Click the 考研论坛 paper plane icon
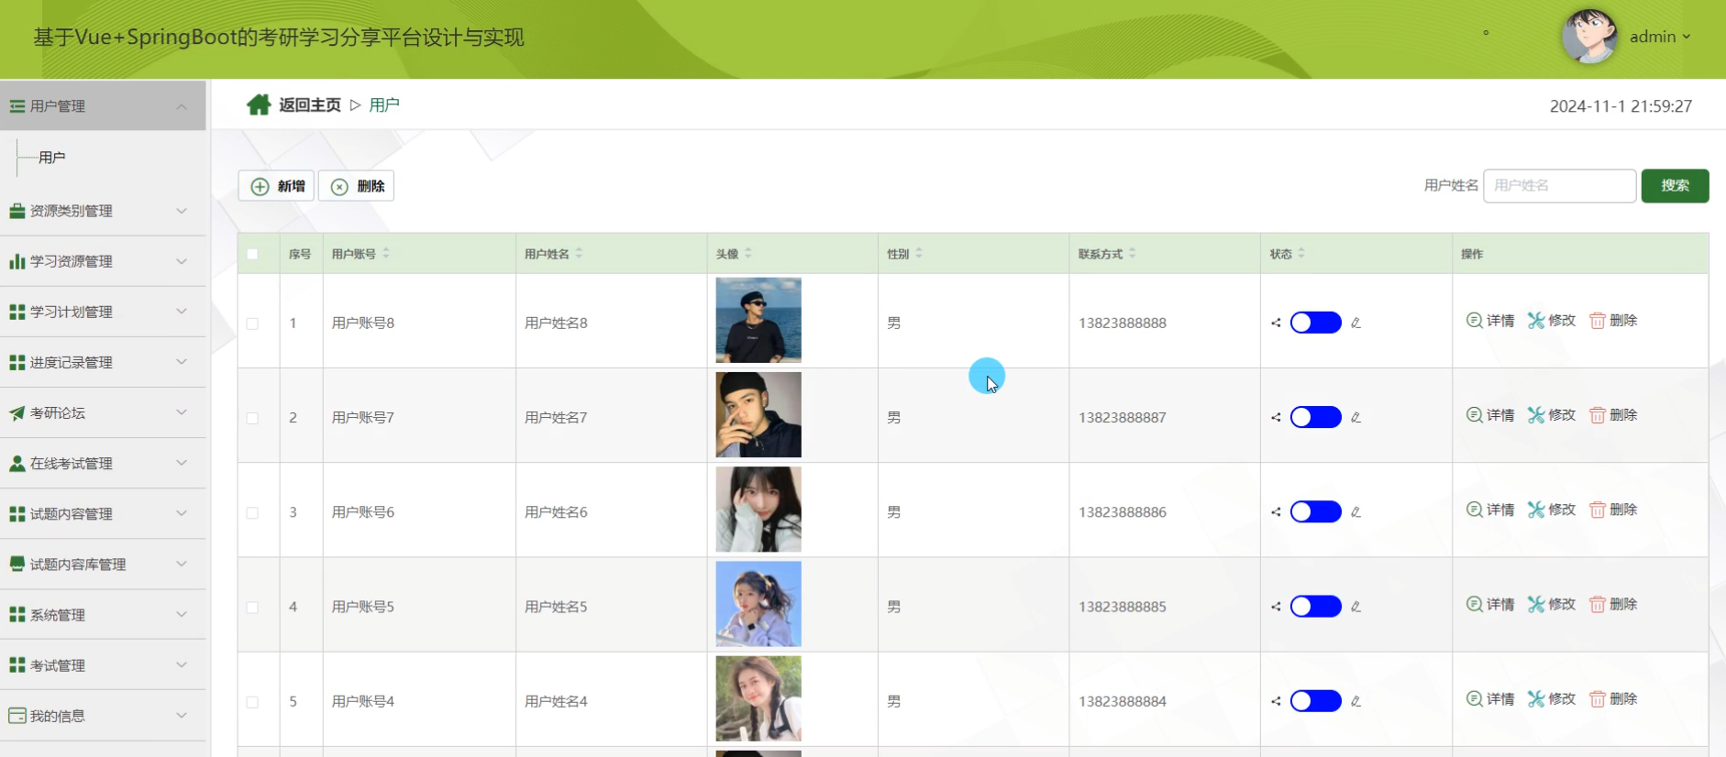Screen dimensions: 1726x757 click(x=17, y=412)
